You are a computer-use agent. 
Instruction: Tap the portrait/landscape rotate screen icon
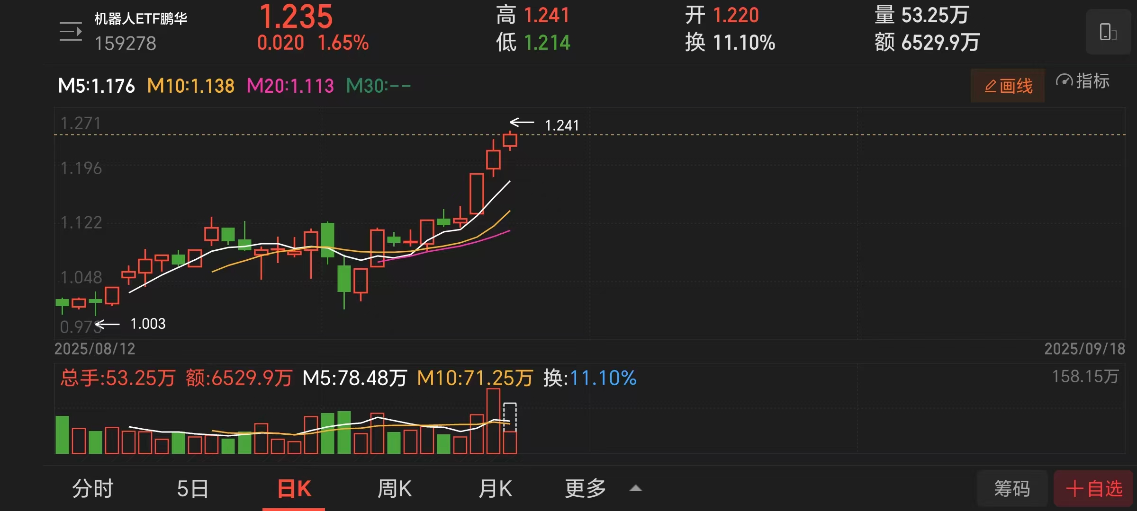pos(1108,32)
